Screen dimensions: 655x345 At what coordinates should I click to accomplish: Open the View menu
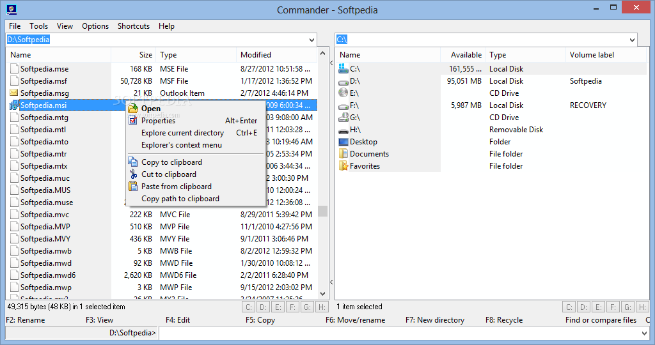[x=65, y=26]
